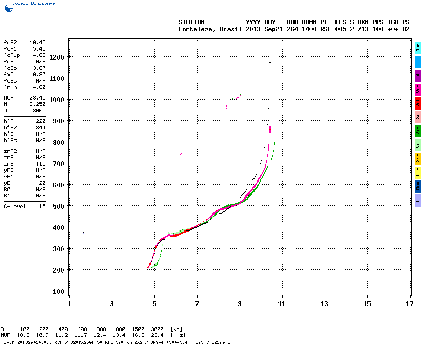Click the PS value B2
The height and width of the screenshot is (346, 426).
click(x=406, y=29)
